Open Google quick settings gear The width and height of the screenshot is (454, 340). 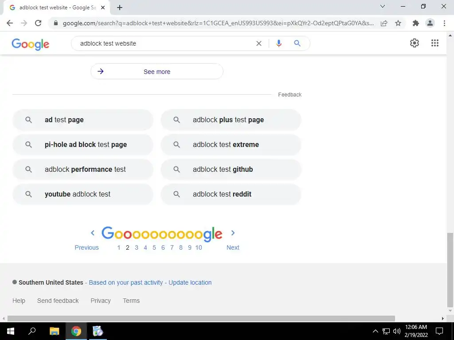(415, 43)
